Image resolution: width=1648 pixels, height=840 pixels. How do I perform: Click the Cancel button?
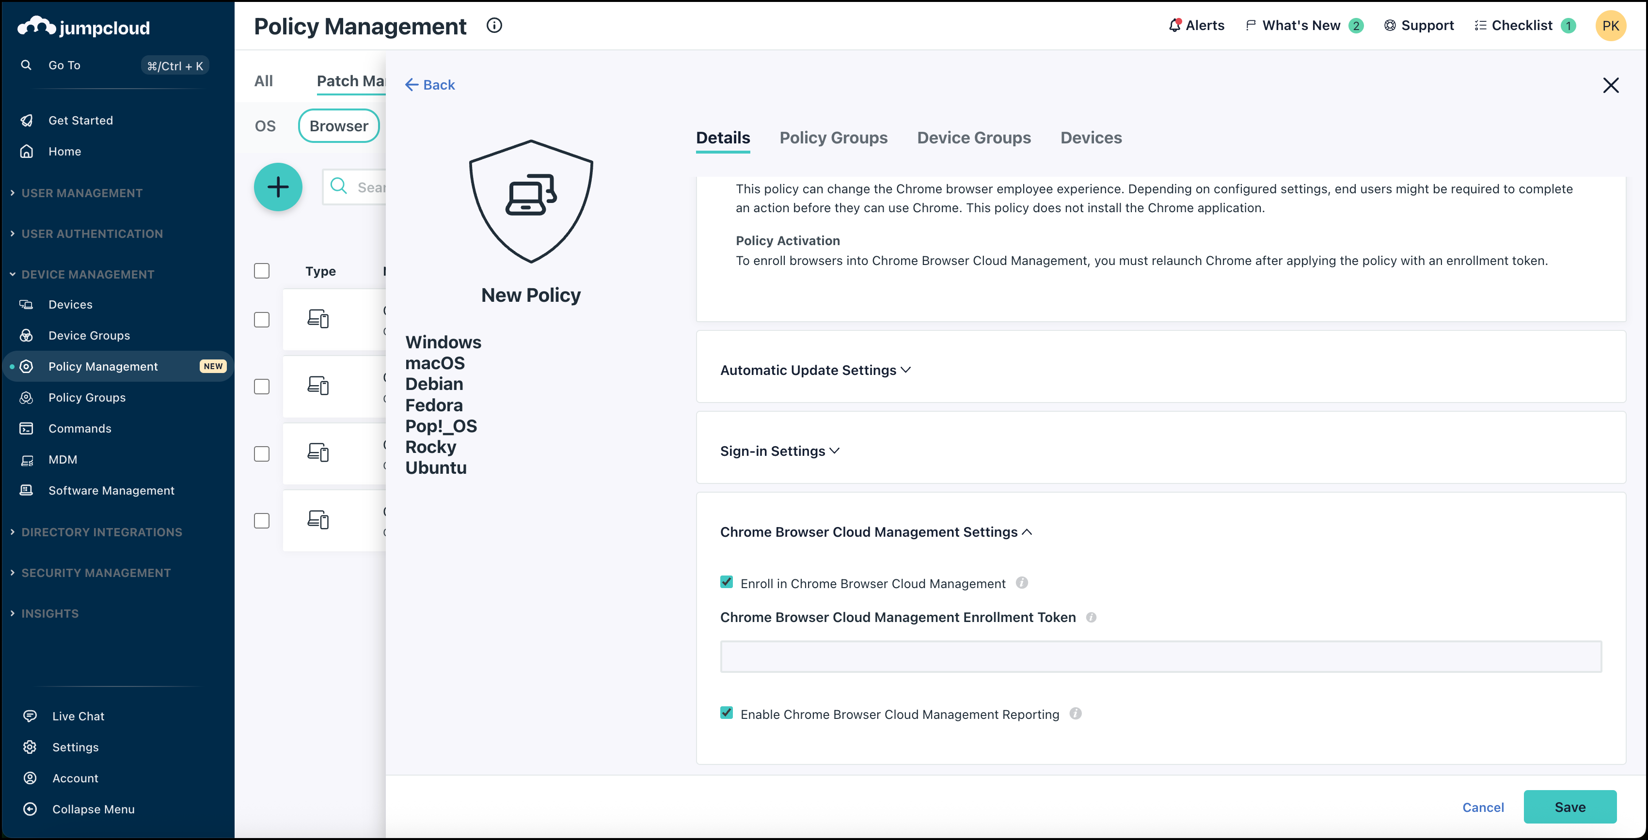1483,808
